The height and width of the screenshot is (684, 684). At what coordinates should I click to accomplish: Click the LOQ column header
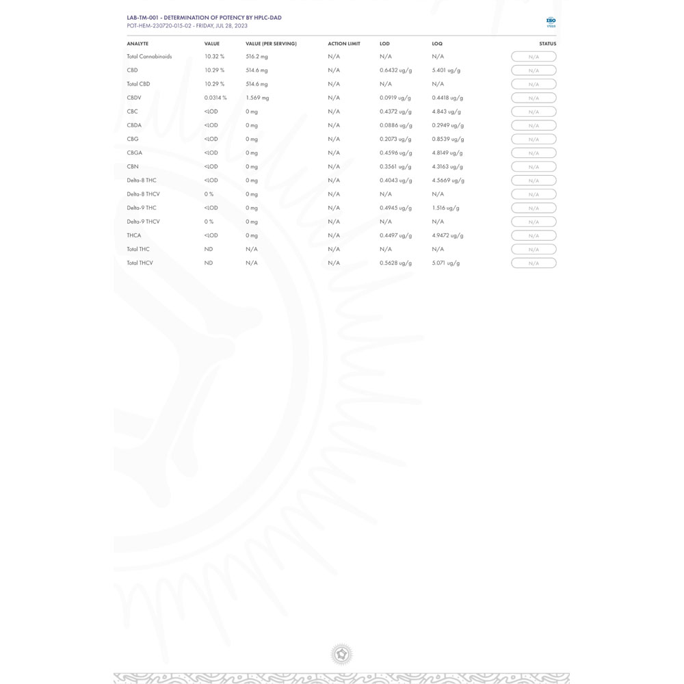[437, 44]
